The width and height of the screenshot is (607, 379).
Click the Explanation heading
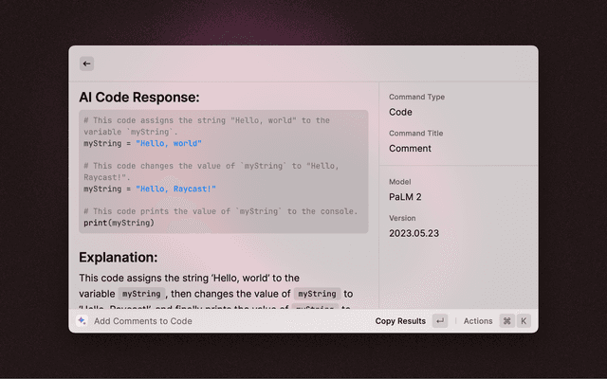(x=119, y=257)
